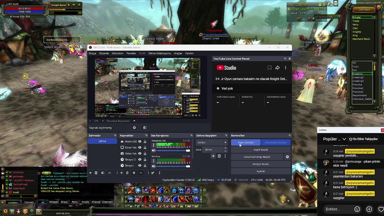Move source up in Kaynaklar toolbar

tap(141, 173)
